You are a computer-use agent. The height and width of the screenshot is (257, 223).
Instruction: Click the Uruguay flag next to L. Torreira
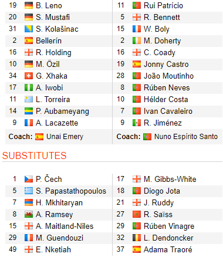point(29,99)
